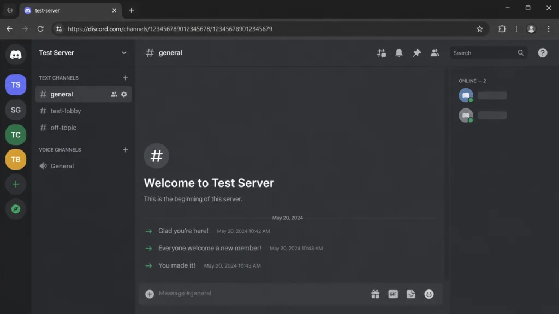The height and width of the screenshot is (314, 559).
Task: Close the test-server browser tab
Action: coord(114,11)
